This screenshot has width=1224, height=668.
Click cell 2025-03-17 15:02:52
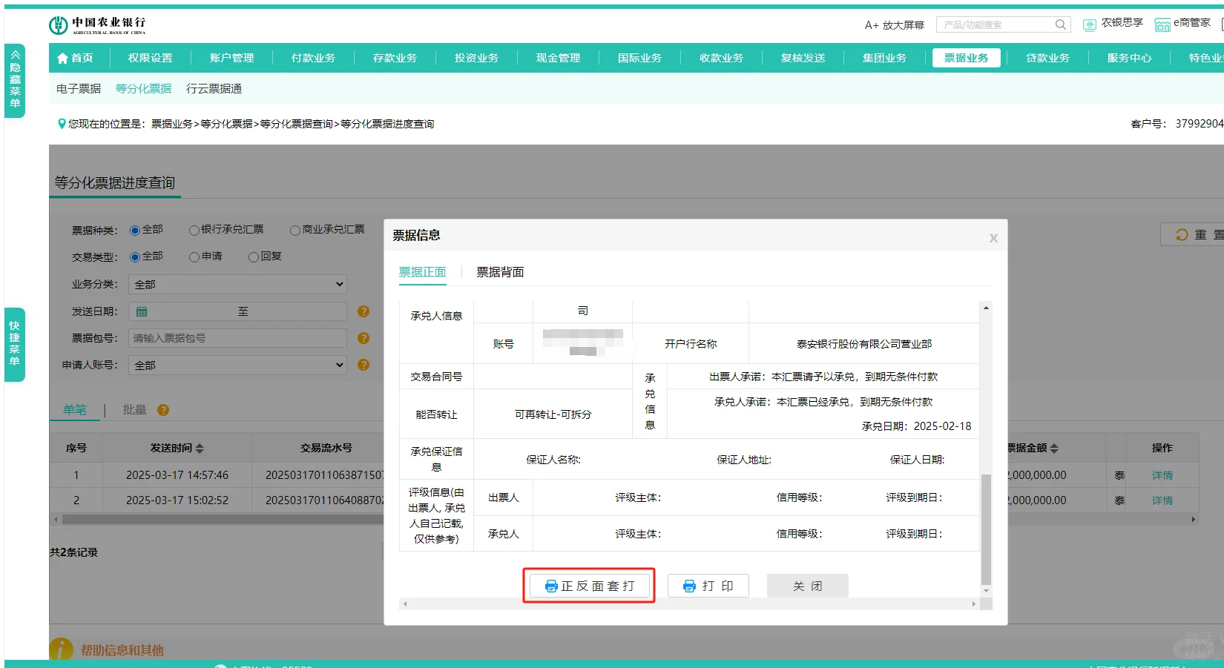tap(177, 500)
